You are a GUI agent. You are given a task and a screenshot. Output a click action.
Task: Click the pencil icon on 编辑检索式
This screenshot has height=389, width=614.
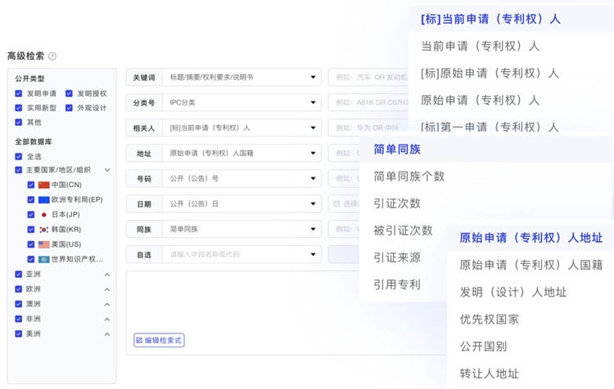point(139,339)
